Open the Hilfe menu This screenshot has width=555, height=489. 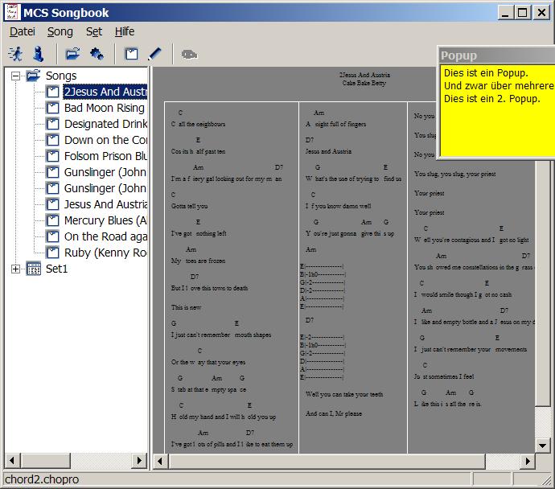(125, 31)
